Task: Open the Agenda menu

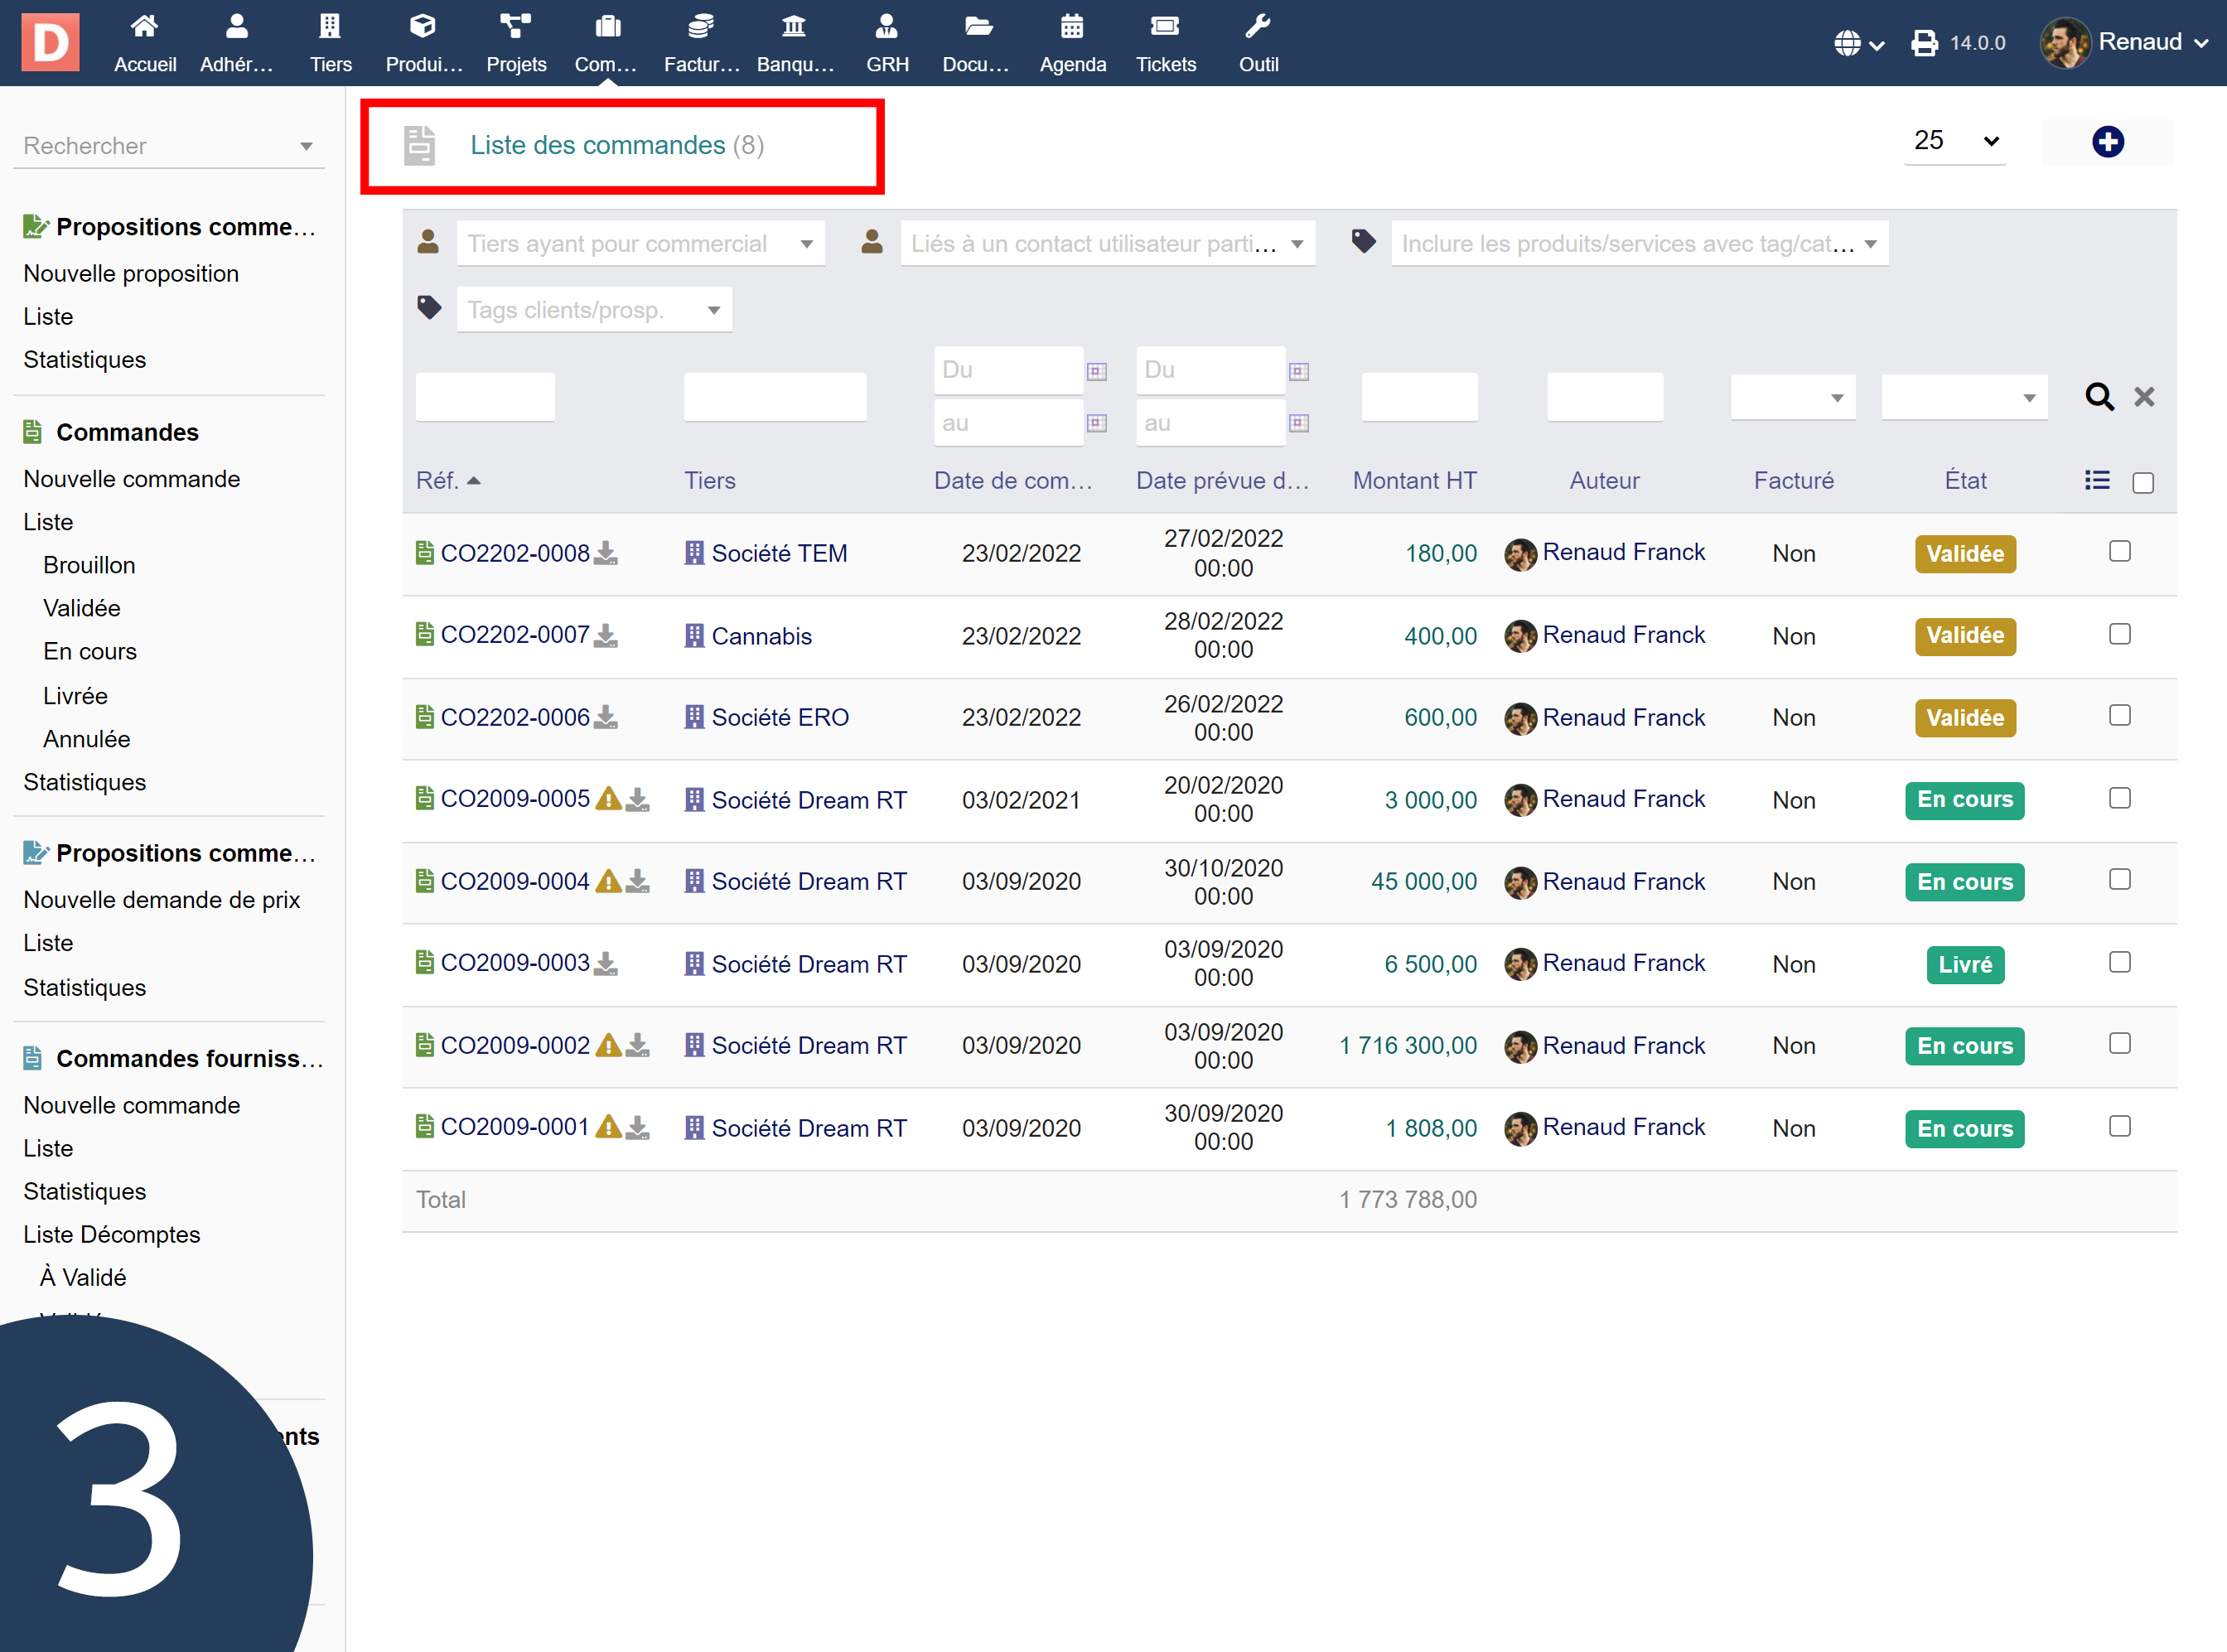Action: tap(1072, 43)
